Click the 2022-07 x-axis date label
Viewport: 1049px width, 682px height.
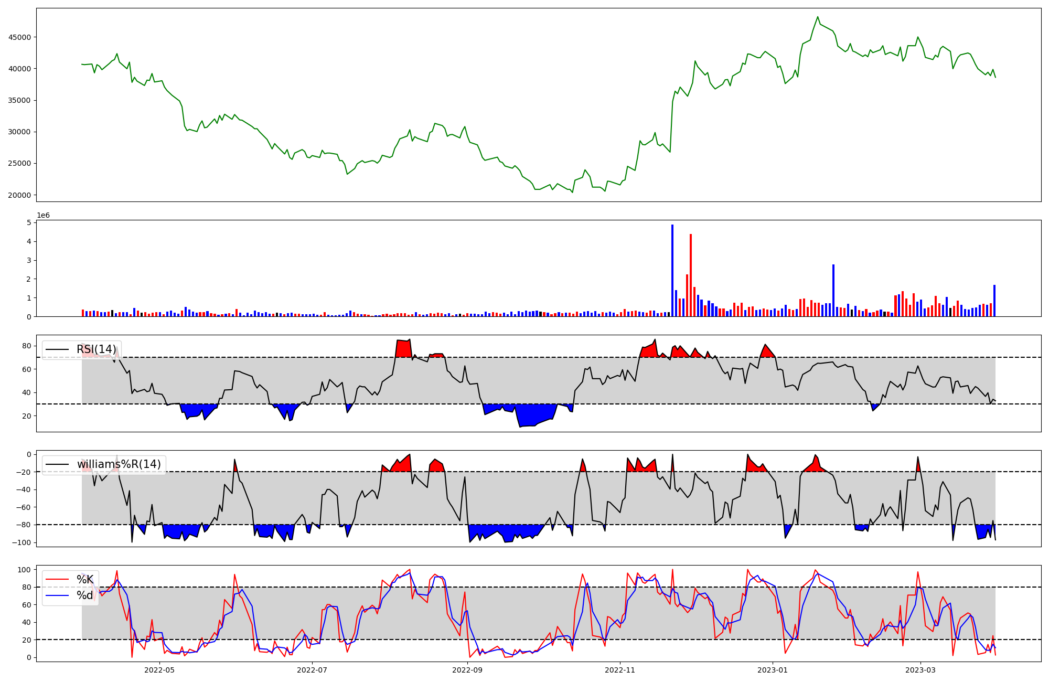coord(312,669)
